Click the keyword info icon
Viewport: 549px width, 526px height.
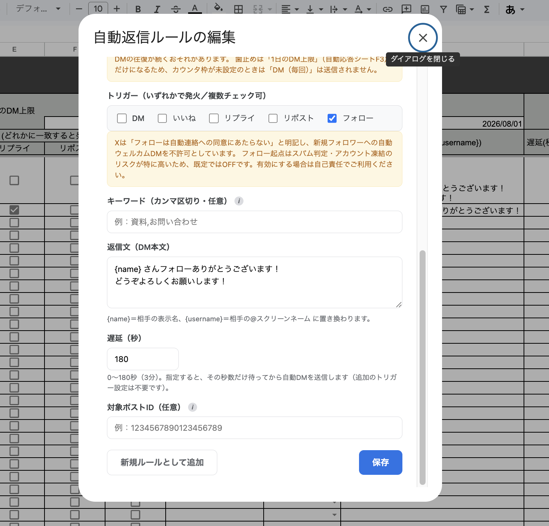(239, 201)
